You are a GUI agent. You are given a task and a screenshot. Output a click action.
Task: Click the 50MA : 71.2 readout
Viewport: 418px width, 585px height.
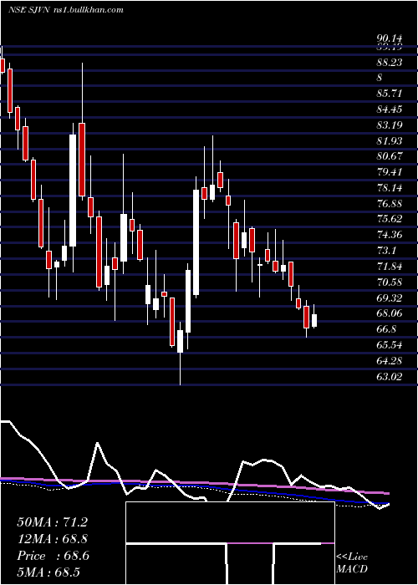pos(52,522)
